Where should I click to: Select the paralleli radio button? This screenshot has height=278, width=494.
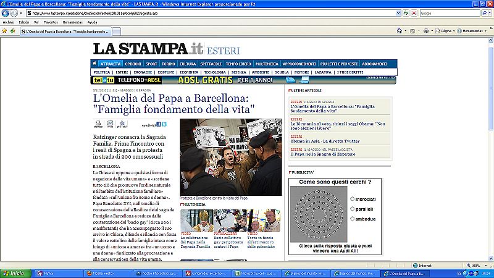[352, 209]
